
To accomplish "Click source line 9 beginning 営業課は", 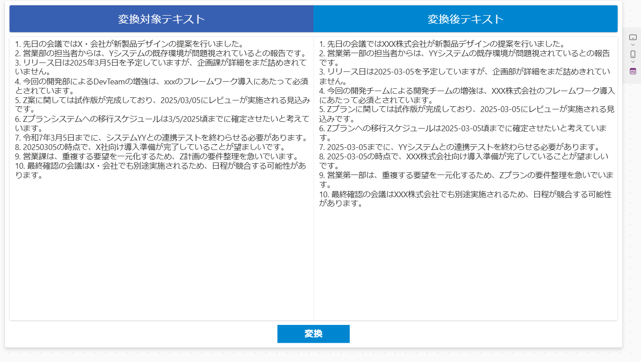I will coord(156,156).
